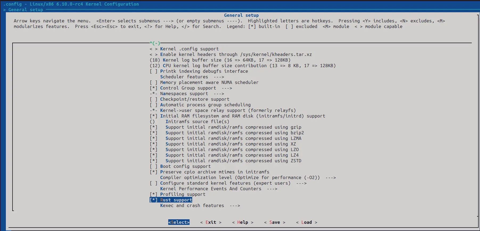Toggle Enable kernel headers through kheaders.tar.xz

[231, 54]
